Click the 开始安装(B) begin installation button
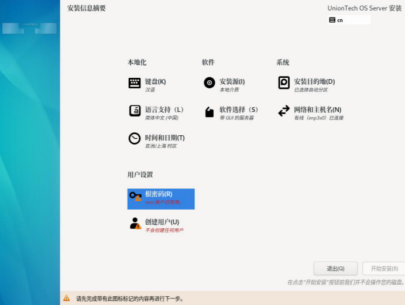Viewport: 405px width, 305px height. point(384,269)
